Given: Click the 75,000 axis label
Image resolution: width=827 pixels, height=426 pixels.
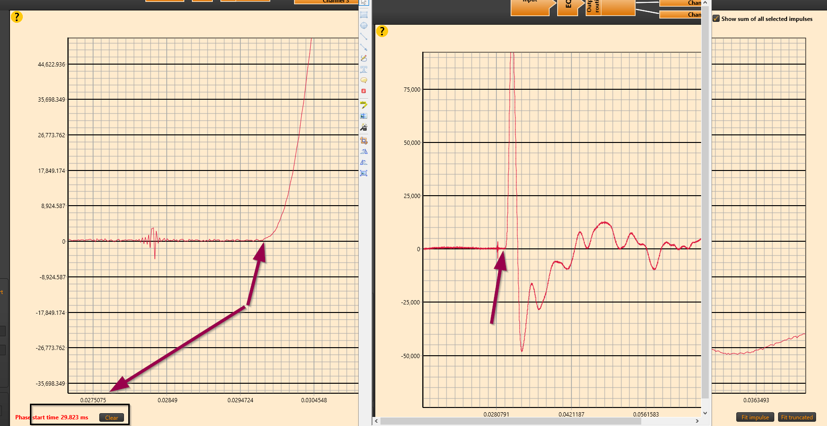Looking at the screenshot, I should (412, 89).
